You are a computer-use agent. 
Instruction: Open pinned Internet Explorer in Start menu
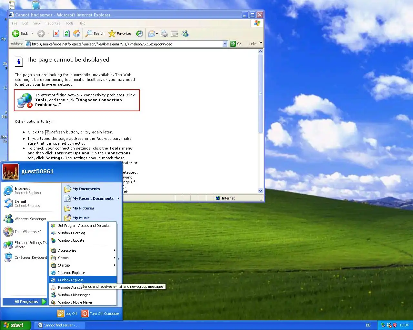31,190
